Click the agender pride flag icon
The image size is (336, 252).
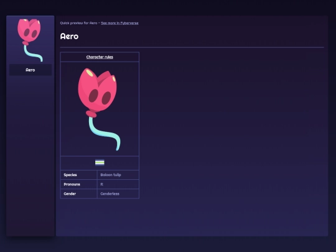(x=100, y=162)
